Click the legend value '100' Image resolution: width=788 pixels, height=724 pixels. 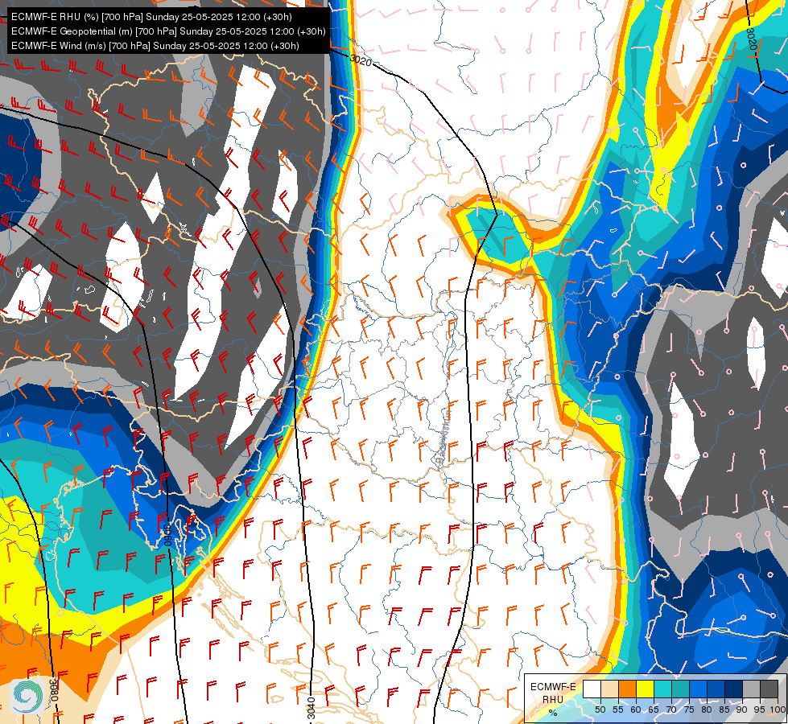pos(778,710)
